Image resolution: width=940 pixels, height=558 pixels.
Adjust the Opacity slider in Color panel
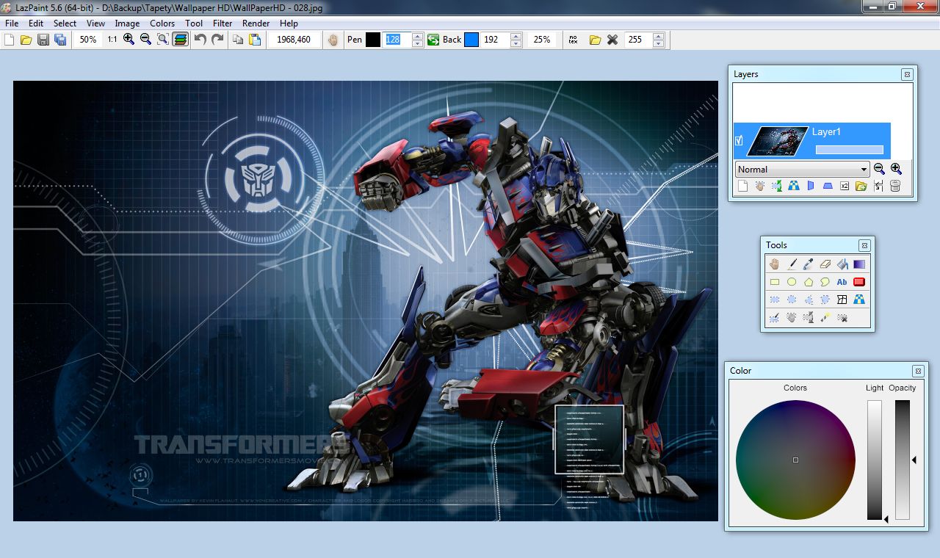[x=903, y=460]
